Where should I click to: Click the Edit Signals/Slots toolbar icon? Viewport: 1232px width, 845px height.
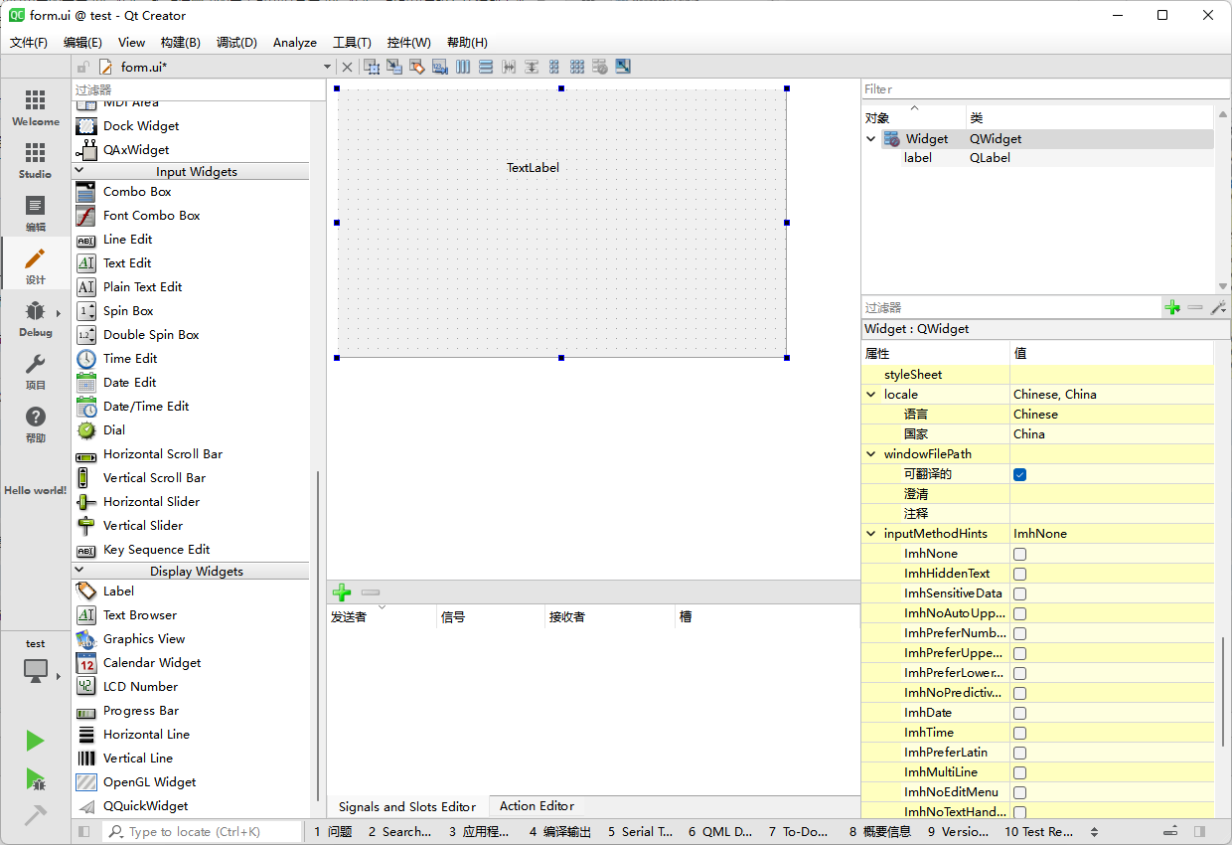click(394, 67)
